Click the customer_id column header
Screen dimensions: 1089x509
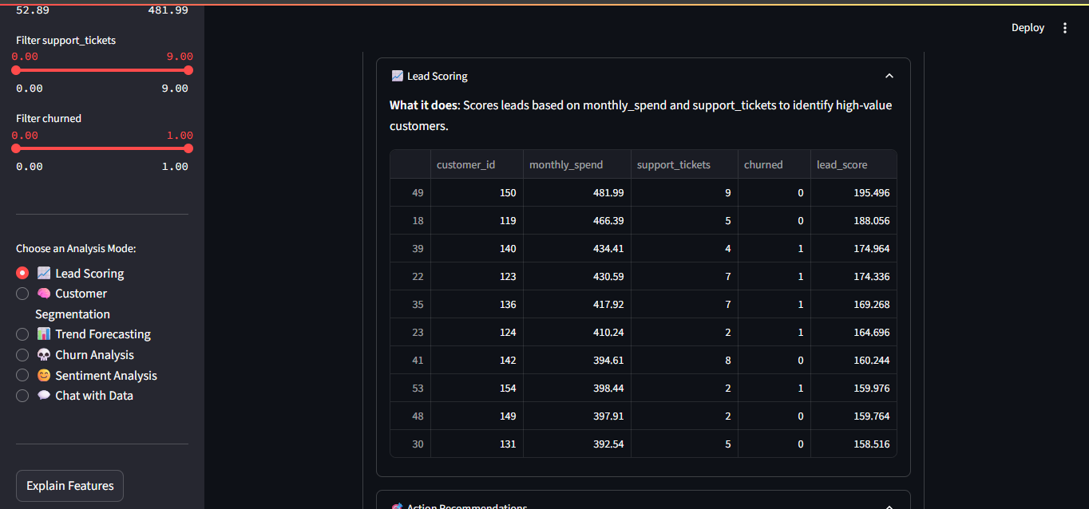(x=465, y=164)
